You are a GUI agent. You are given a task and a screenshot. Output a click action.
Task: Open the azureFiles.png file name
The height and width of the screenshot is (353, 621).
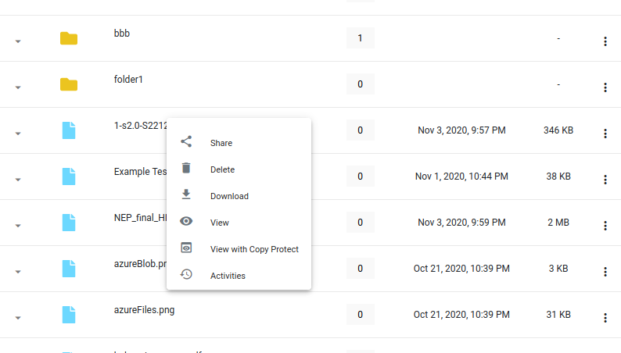tap(144, 310)
